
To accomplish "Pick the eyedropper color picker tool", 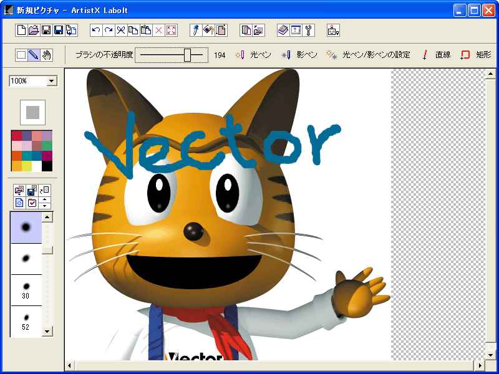I will (196, 30).
